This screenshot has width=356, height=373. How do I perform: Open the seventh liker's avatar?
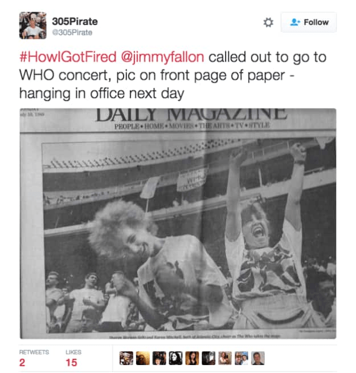pos(225,358)
